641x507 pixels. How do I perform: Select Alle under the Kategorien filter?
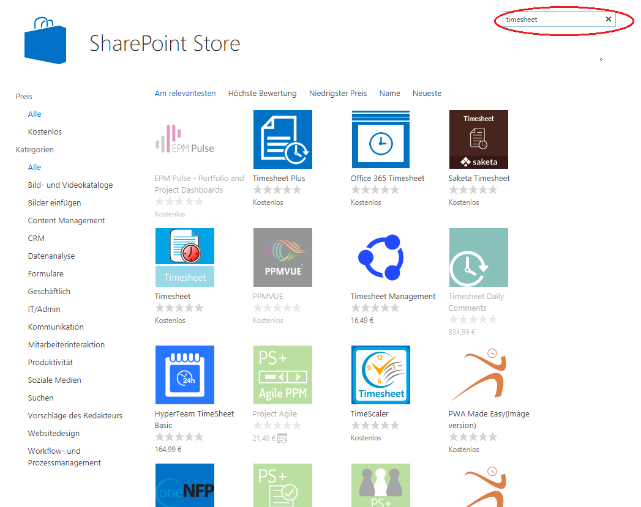point(34,167)
